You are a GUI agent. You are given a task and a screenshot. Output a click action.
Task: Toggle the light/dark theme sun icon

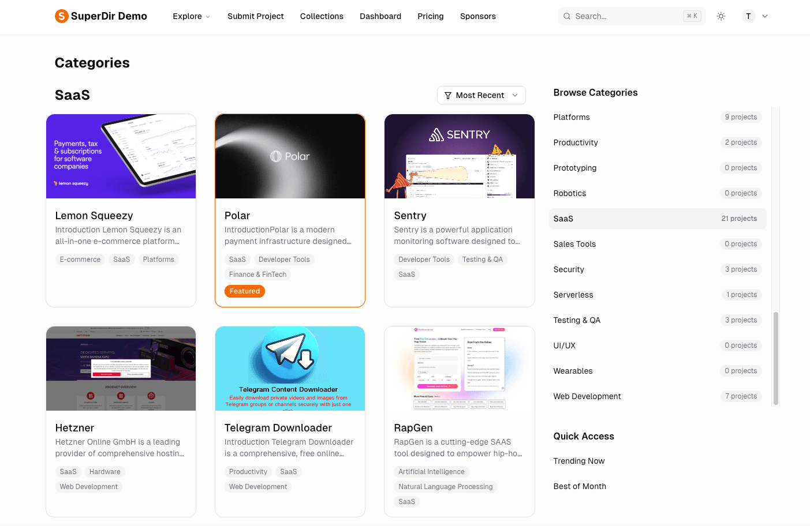click(x=721, y=16)
